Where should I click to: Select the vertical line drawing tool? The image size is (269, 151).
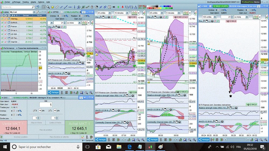click(75, 7)
